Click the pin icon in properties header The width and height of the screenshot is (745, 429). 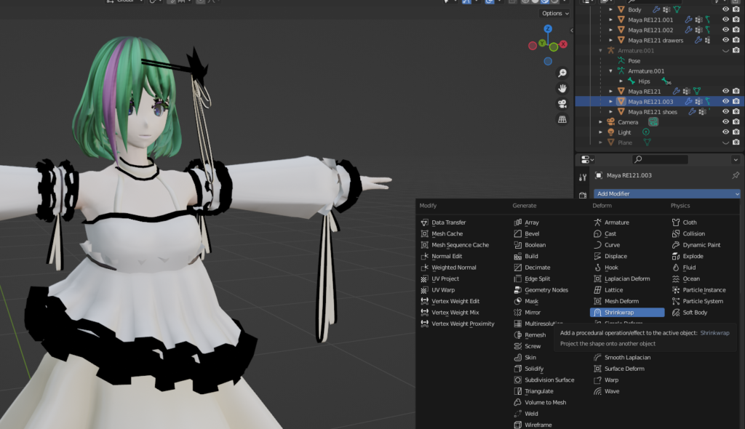tap(736, 175)
